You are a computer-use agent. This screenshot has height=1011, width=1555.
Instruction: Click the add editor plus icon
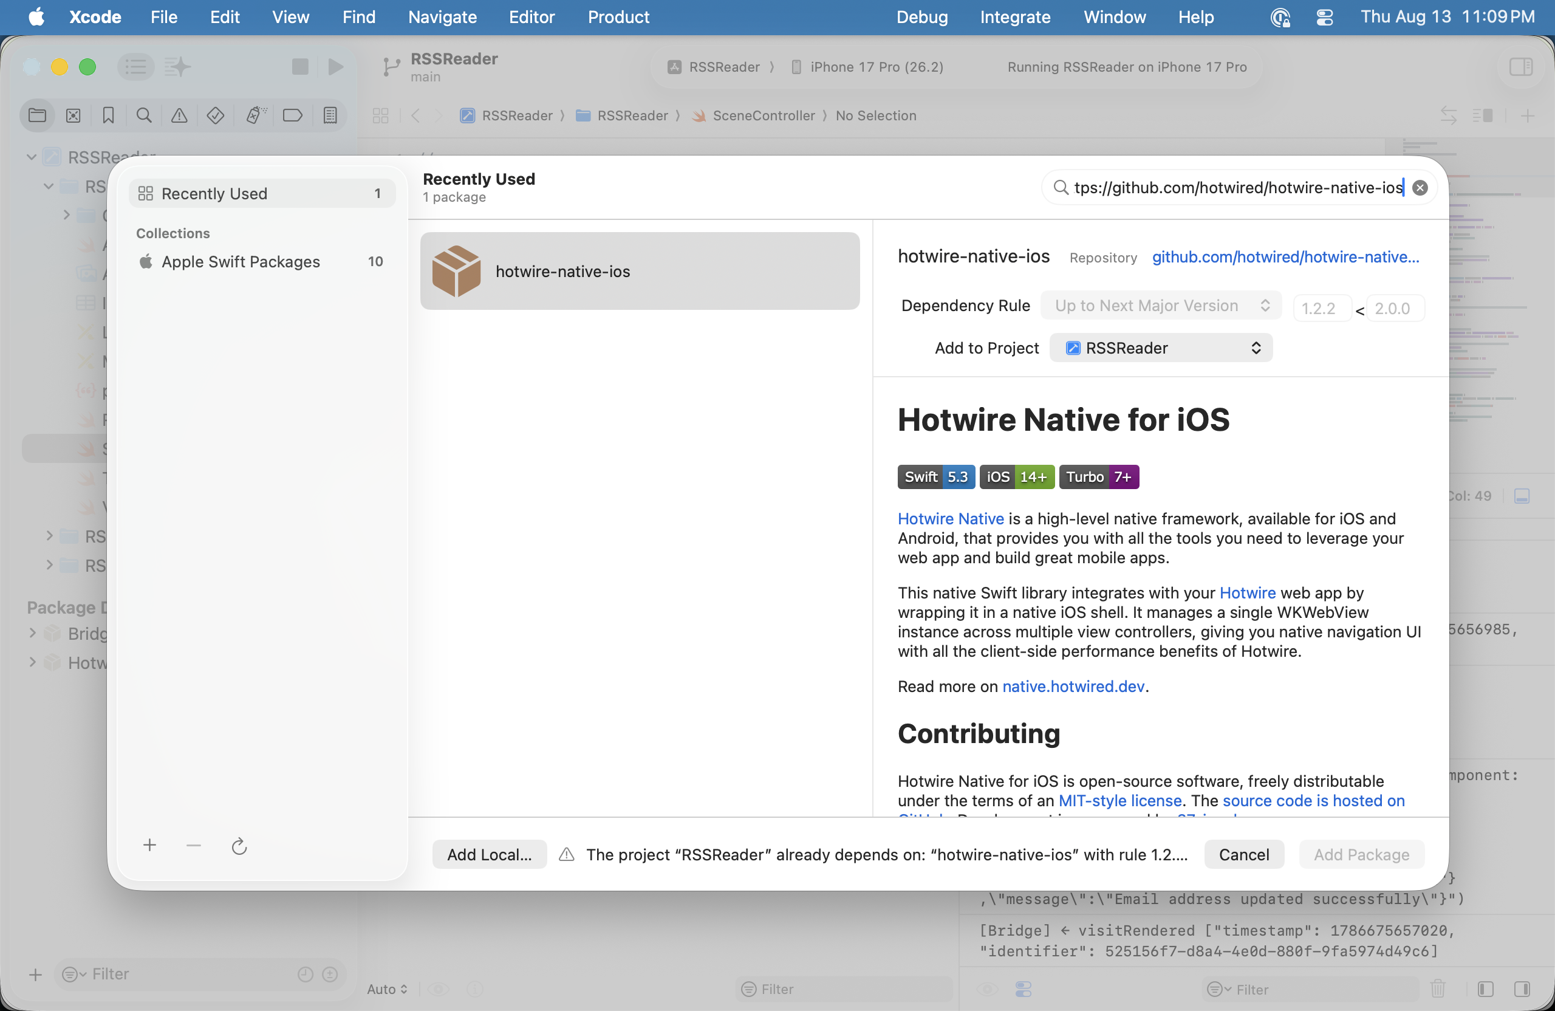point(1528,116)
